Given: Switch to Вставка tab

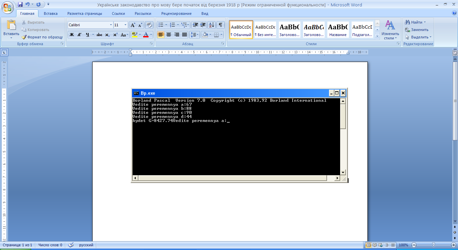Looking at the screenshot, I should click(x=51, y=13).
